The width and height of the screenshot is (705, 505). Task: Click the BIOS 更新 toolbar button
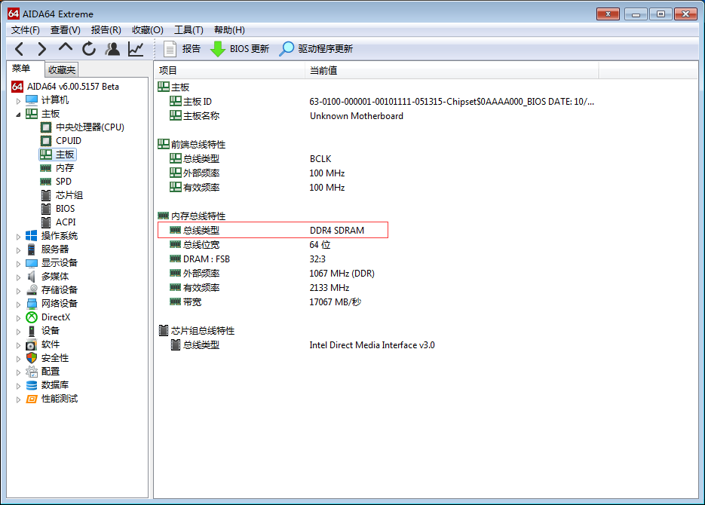pos(240,49)
